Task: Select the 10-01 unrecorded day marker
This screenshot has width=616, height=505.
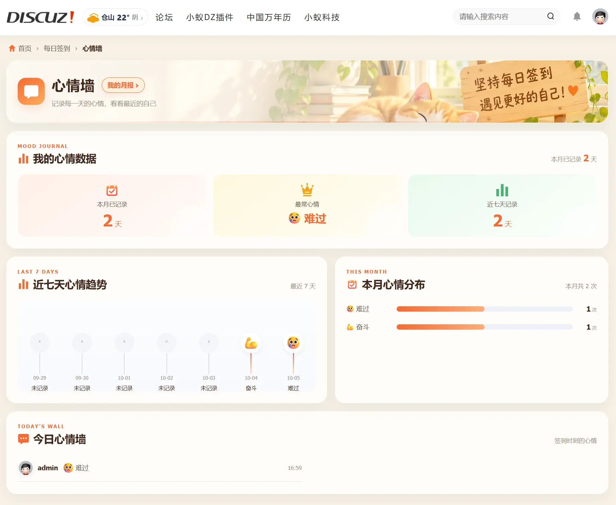Action: coord(124,342)
